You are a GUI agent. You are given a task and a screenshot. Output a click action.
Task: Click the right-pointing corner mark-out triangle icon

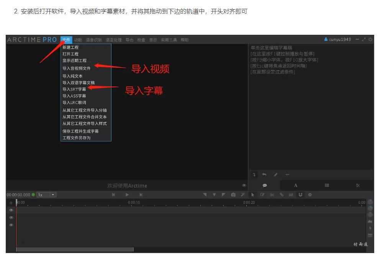coord(223,195)
